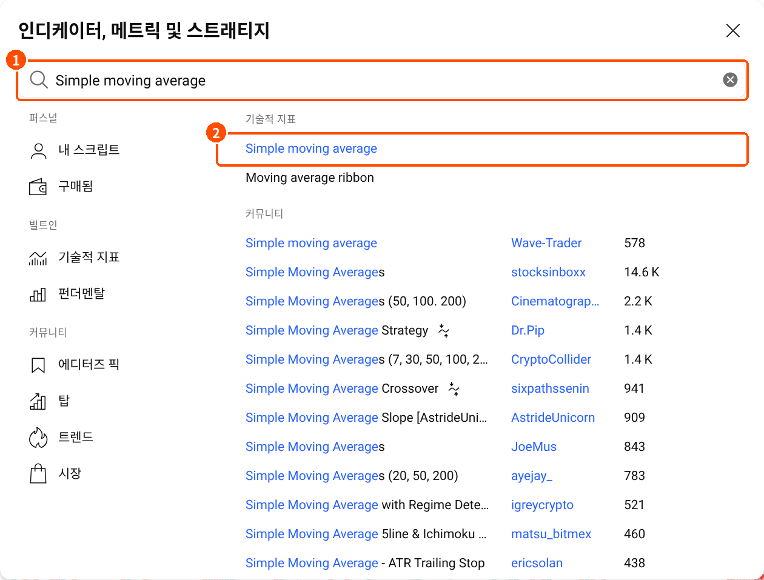Screen dimensions: 764x580
Task: Select Simple Moving Average - ATR Trailing Stop
Action: point(365,563)
